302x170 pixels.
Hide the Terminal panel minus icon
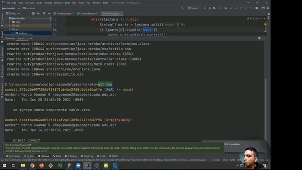pos(264,38)
